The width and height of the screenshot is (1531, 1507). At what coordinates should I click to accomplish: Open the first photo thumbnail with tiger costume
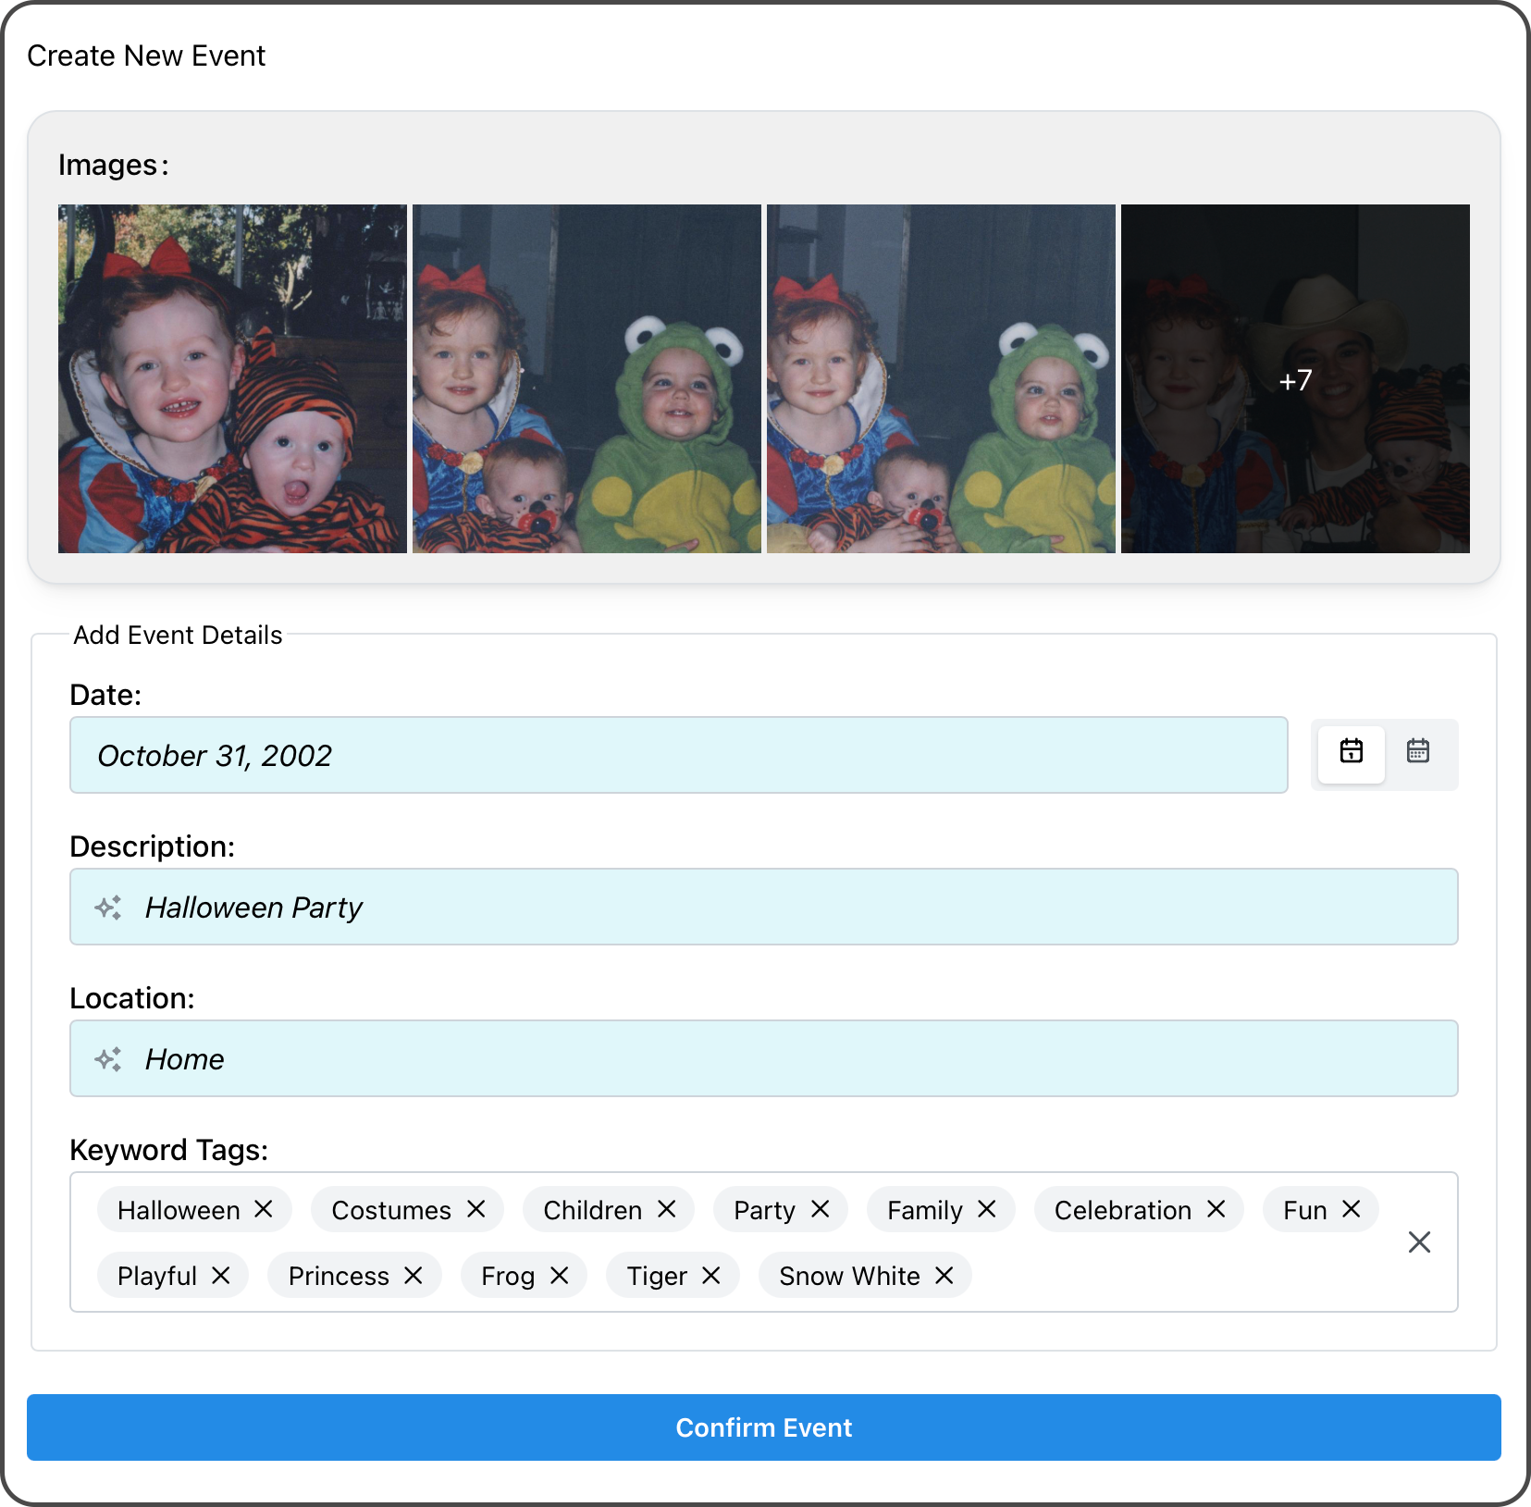coord(232,379)
